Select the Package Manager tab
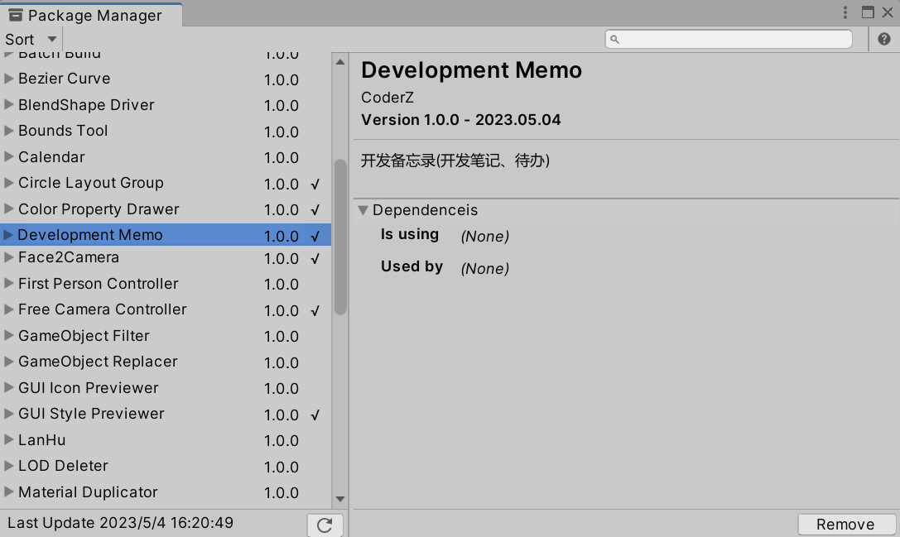 click(x=91, y=15)
